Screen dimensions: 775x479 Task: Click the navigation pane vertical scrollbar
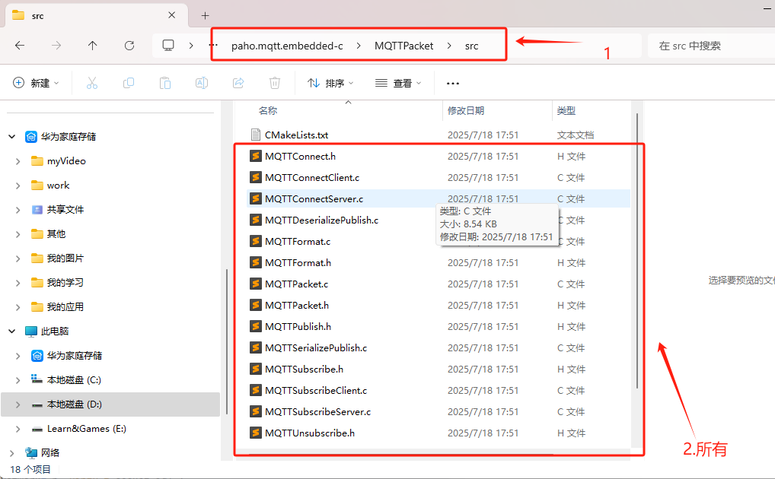click(227, 341)
